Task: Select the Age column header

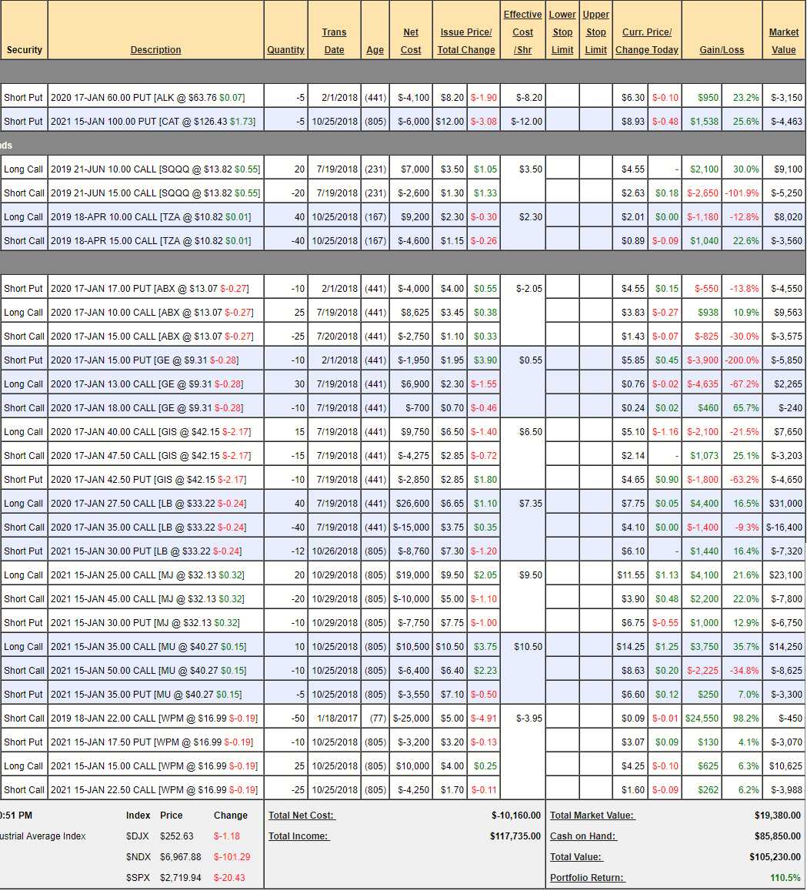Action: (375, 50)
